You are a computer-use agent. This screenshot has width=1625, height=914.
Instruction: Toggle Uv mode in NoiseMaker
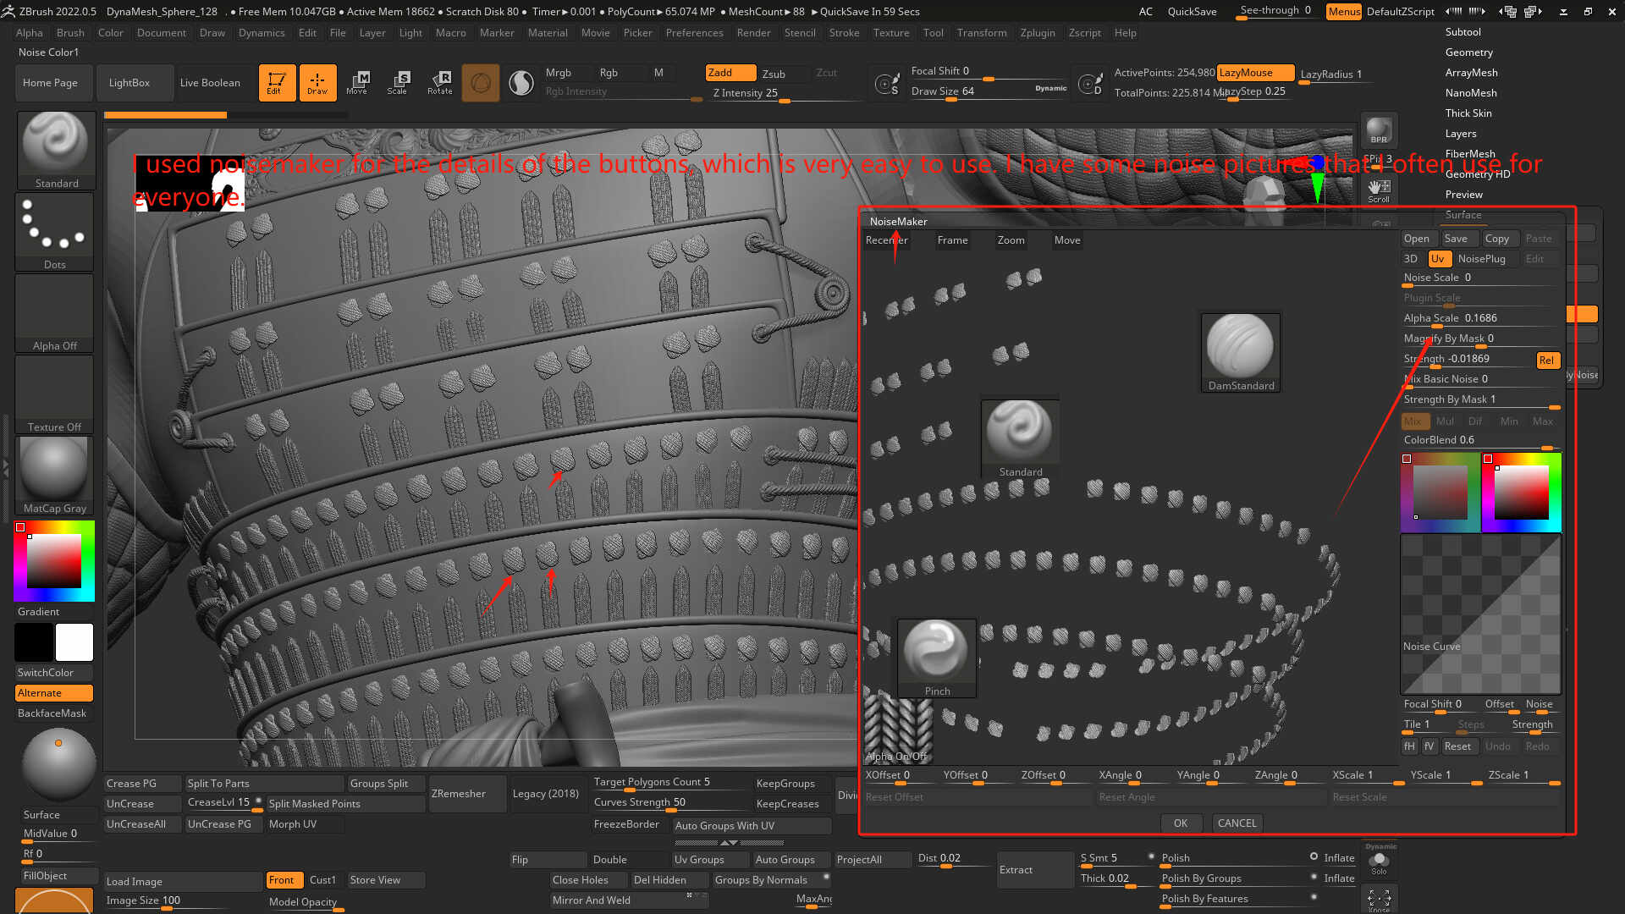click(1438, 259)
